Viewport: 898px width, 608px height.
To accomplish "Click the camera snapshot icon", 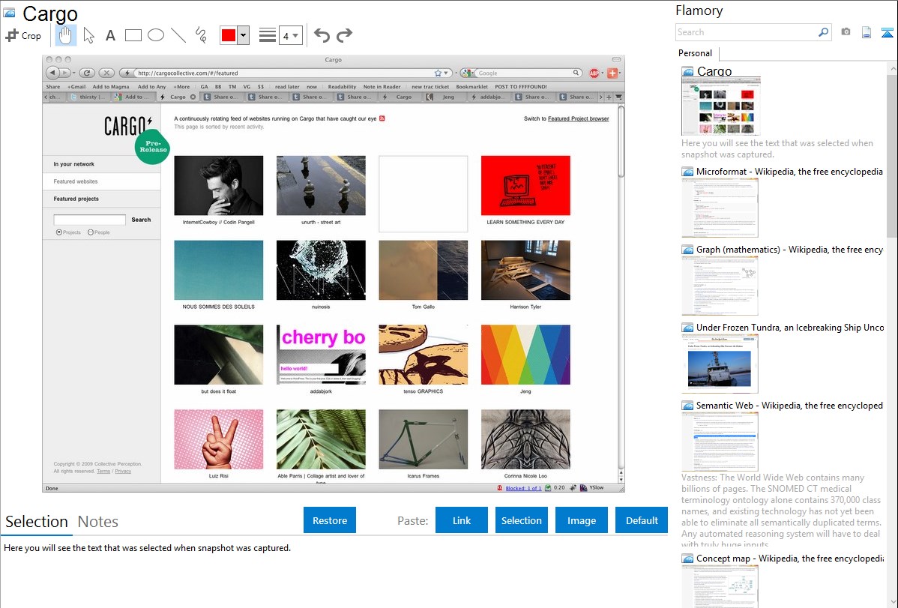I will coord(846,32).
